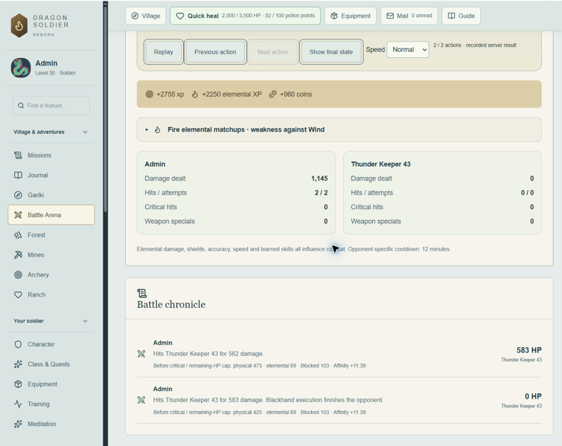Open the Meditation page
Viewport: 562px width, 446px height.
(x=51, y=424)
